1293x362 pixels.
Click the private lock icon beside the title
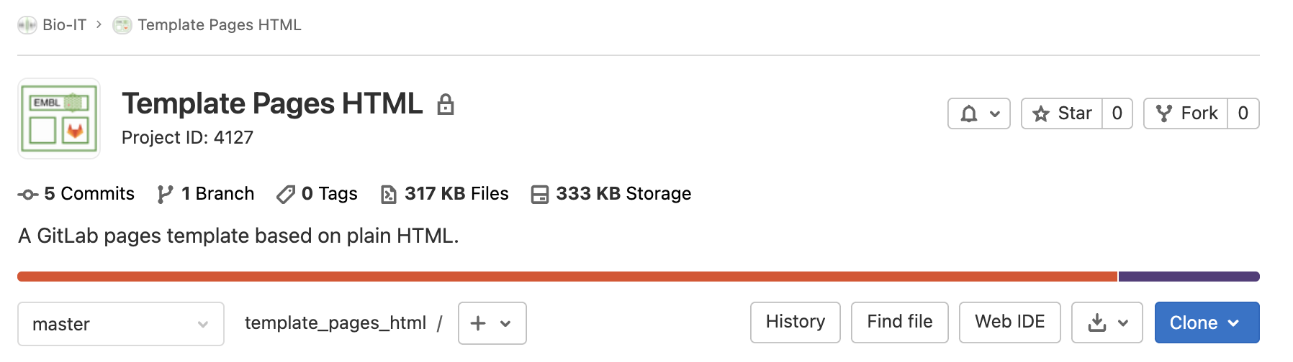[446, 105]
